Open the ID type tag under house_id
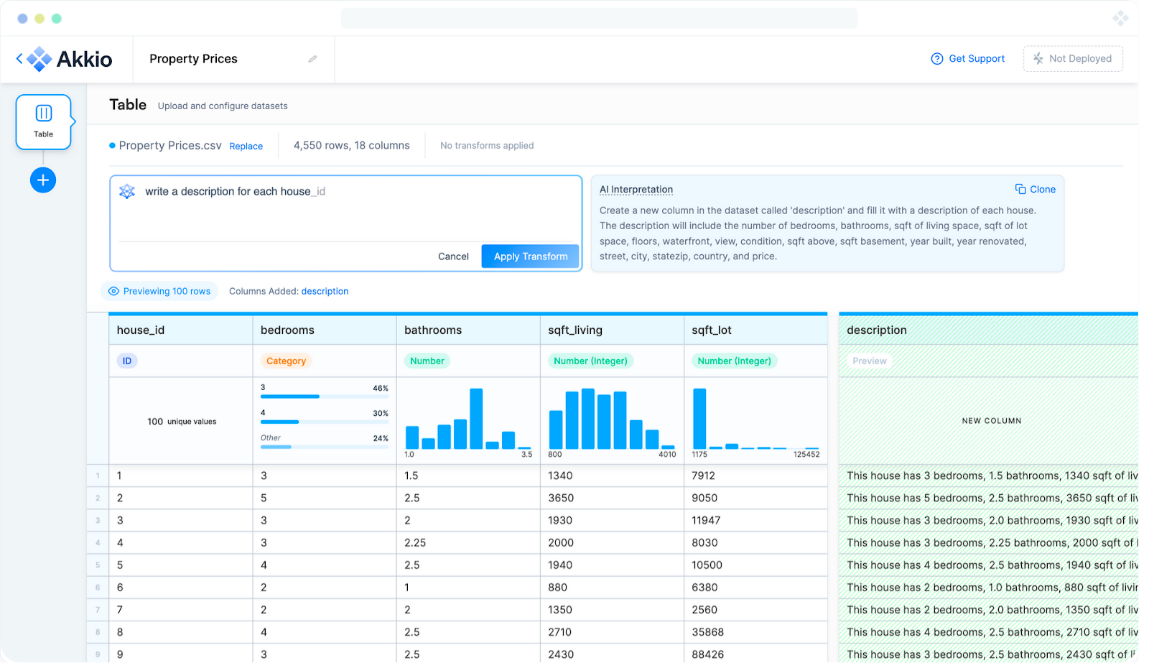Image resolution: width=1149 pixels, height=668 pixels. pyautogui.click(x=127, y=361)
